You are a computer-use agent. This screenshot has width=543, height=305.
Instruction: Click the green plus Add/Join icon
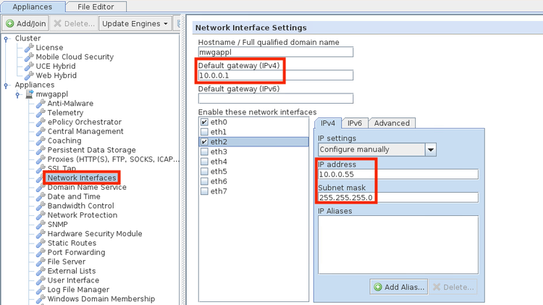click(x=10, y=23)
